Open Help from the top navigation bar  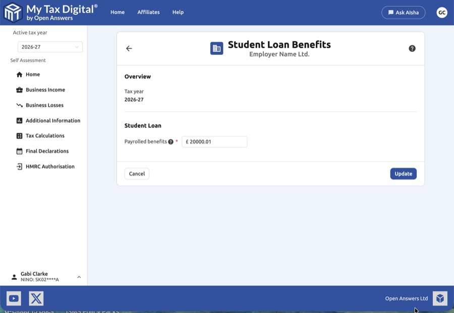178,12
